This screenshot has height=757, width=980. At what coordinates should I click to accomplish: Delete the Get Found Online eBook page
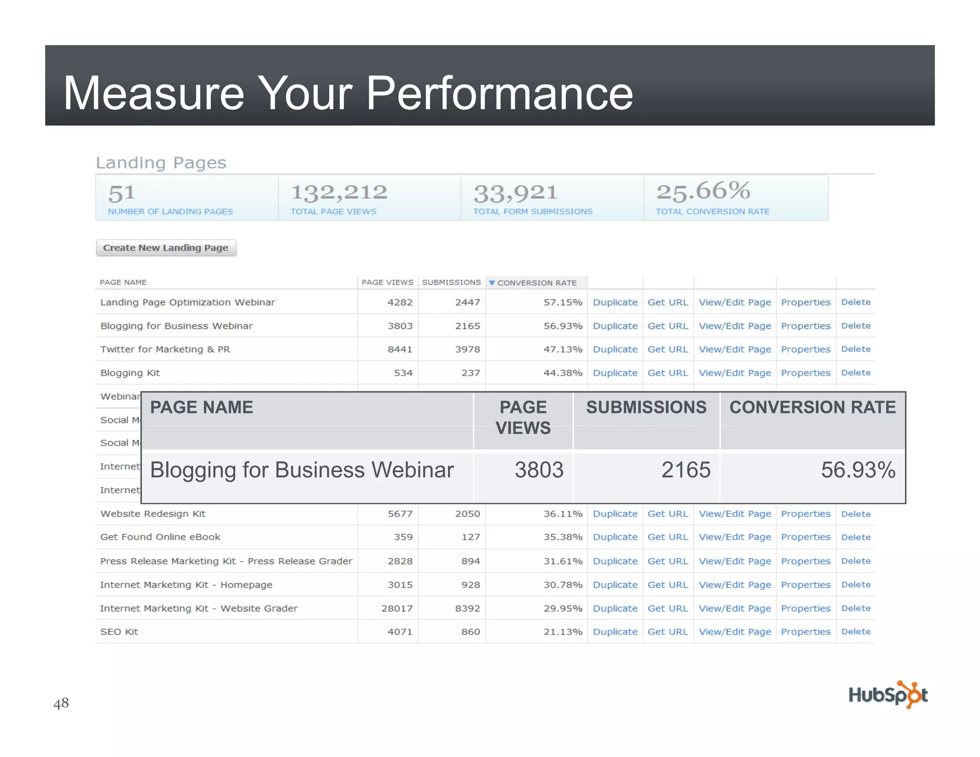856,537
